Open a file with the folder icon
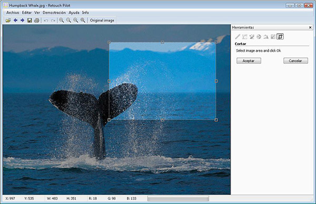This screenshot has height=204, width=316. (8, 21)
